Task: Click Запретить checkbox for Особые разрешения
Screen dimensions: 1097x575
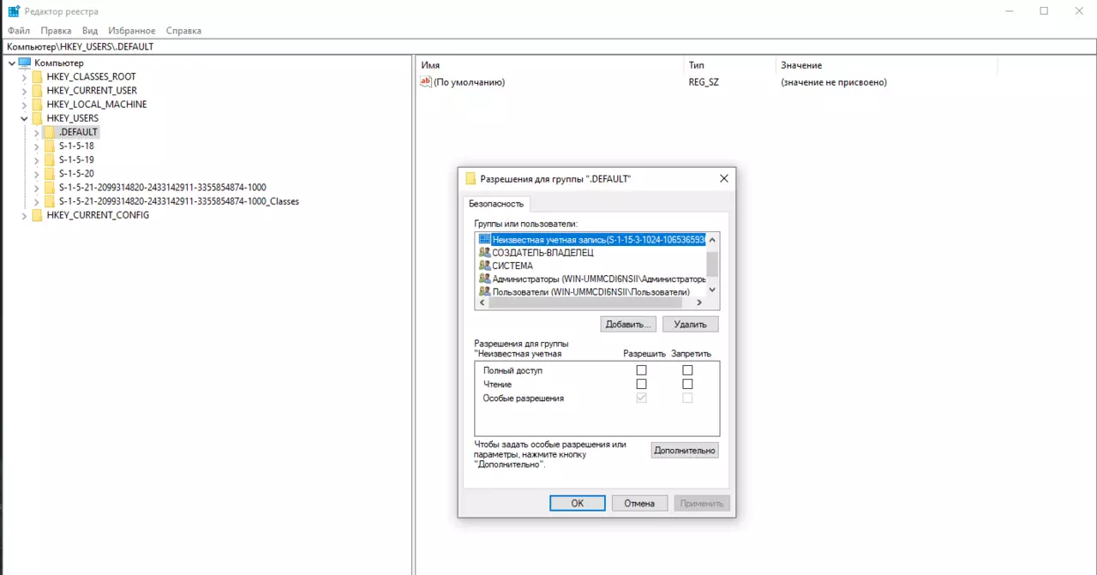Action: (687, 398)
